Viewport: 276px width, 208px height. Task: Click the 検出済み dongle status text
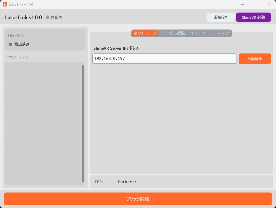(22, 44)
